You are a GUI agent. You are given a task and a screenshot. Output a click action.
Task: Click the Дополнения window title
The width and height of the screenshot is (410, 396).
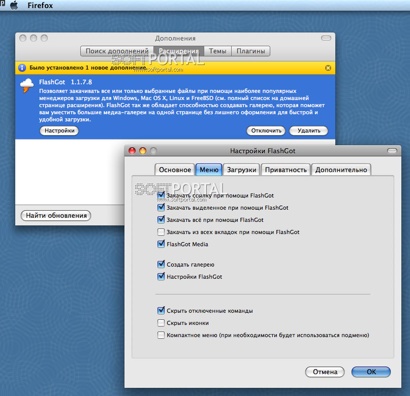175,39
